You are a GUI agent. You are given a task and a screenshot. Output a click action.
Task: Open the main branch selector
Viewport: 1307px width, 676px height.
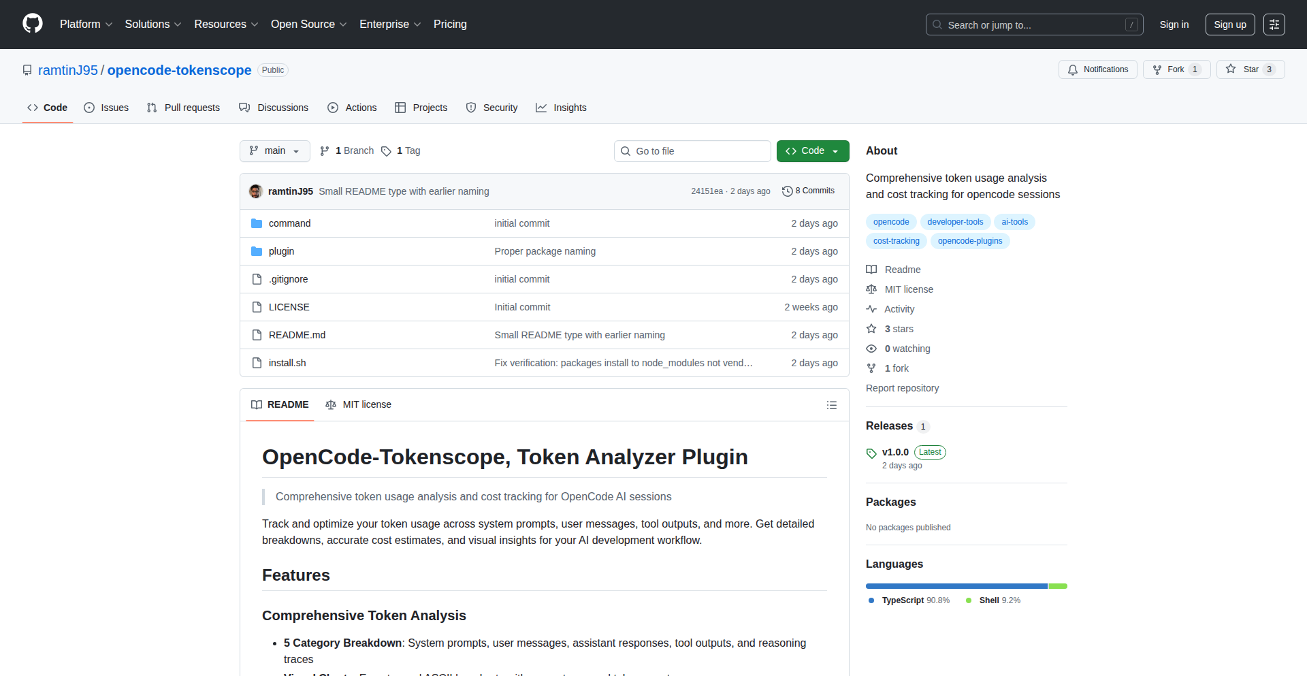coord(274,150)
